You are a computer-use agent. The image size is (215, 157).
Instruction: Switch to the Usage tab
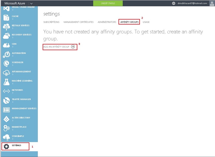[x=146, y=22]
